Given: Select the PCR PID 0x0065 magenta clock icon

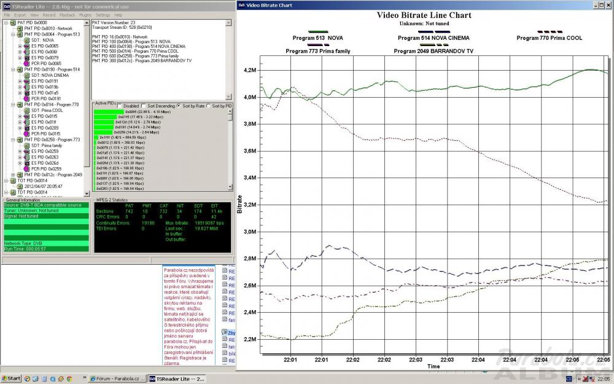Looking at the screenshot, I should coord(26,63).
